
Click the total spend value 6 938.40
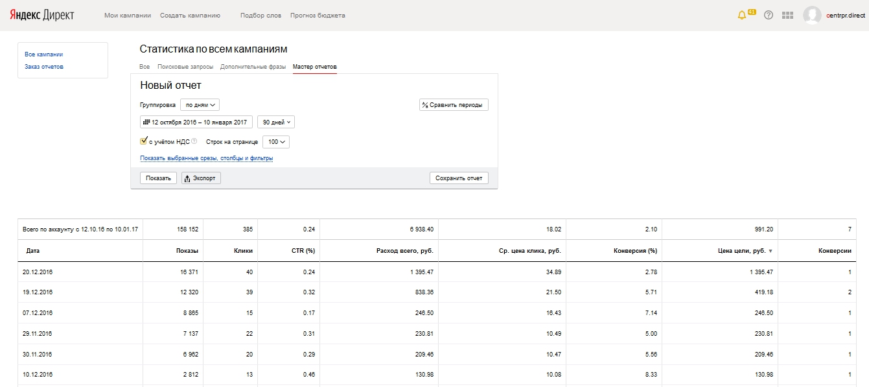tap(421, 229)
